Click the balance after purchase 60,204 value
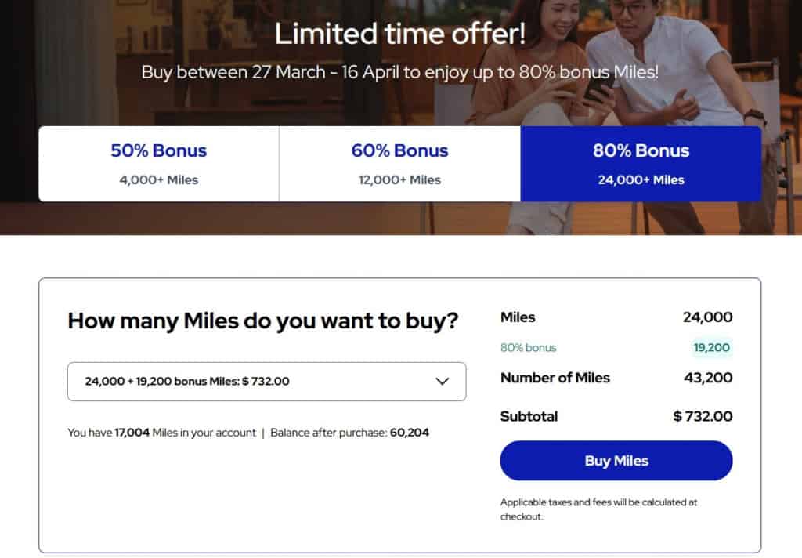The height and width of the screenshot is (558, 802). coord(409,433)
